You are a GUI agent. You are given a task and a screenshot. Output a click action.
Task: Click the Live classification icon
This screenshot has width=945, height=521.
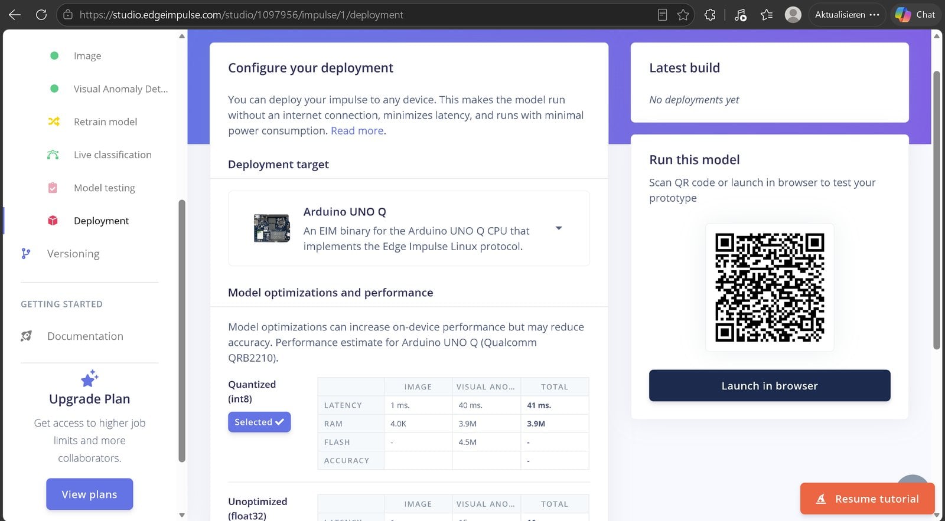(x=53, y=155)
